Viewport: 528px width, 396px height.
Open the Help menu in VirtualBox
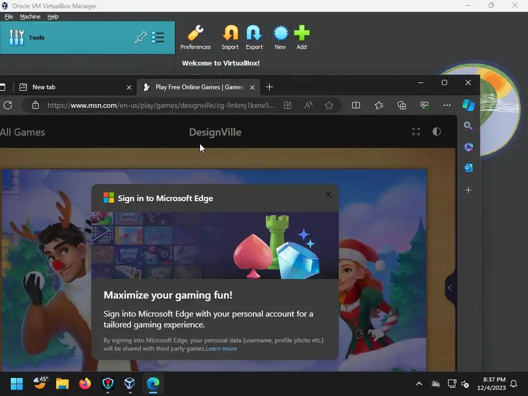pos(53,16)
